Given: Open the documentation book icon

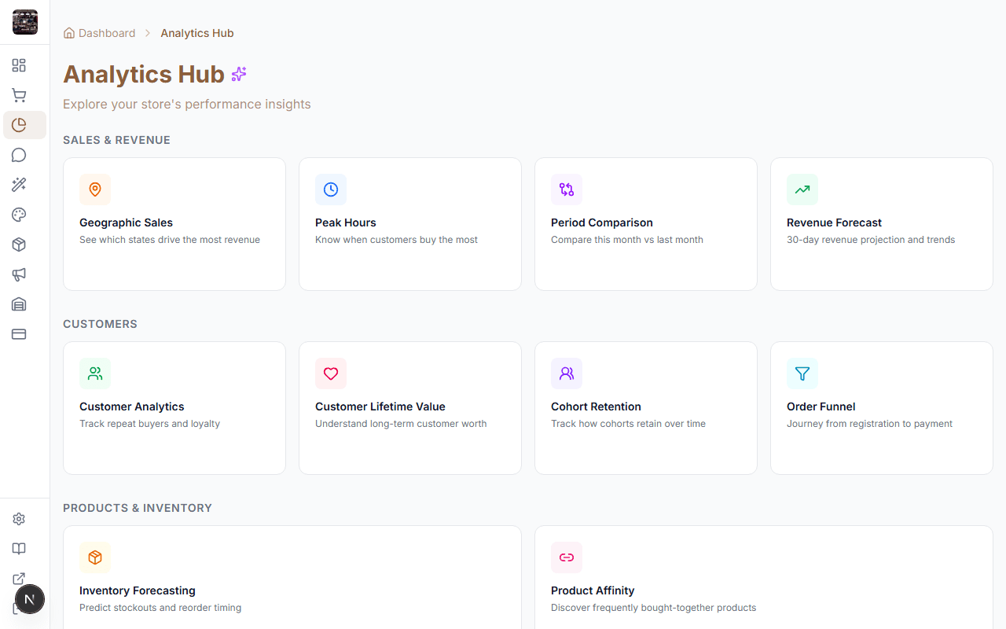Looking at the screenshot, I should point(19,548).
